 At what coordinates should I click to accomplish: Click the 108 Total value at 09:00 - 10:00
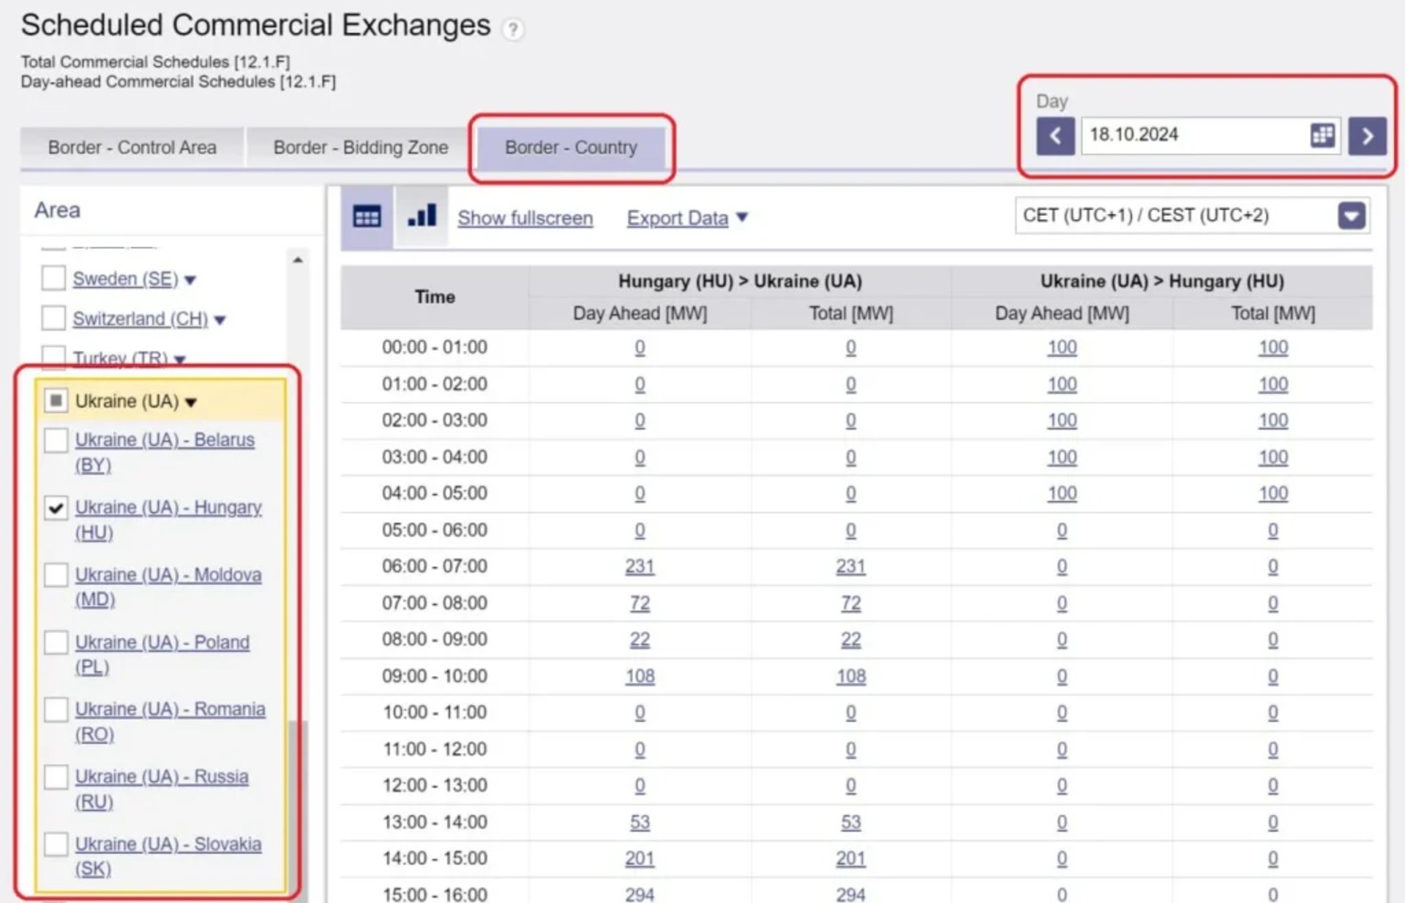click(850, 676)
